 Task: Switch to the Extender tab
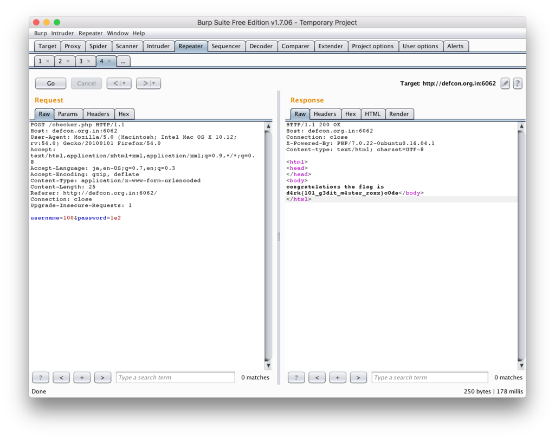click(331, 46)
